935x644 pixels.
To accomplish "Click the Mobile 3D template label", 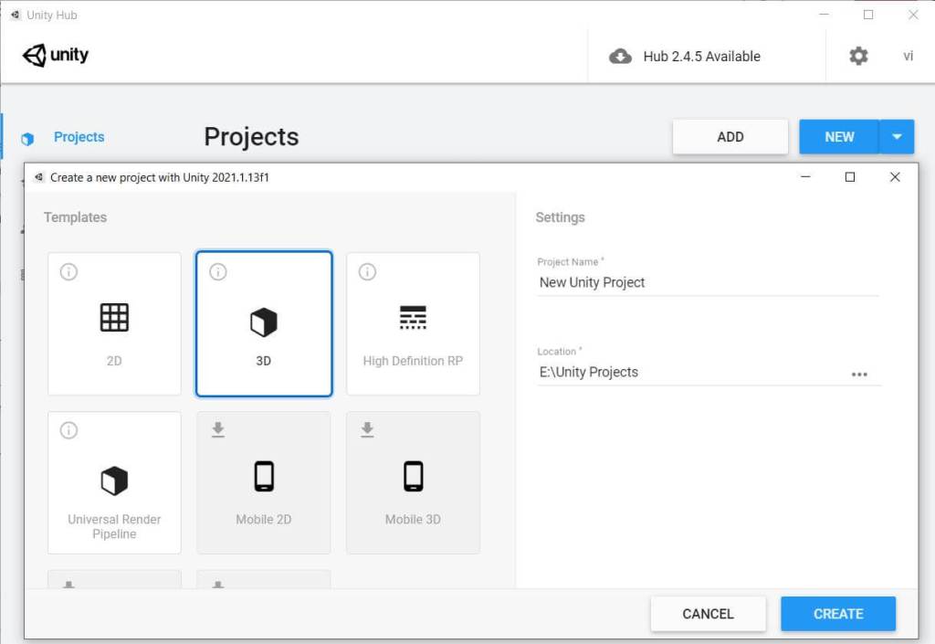I will pyautogui.click(x=413, y=520).
